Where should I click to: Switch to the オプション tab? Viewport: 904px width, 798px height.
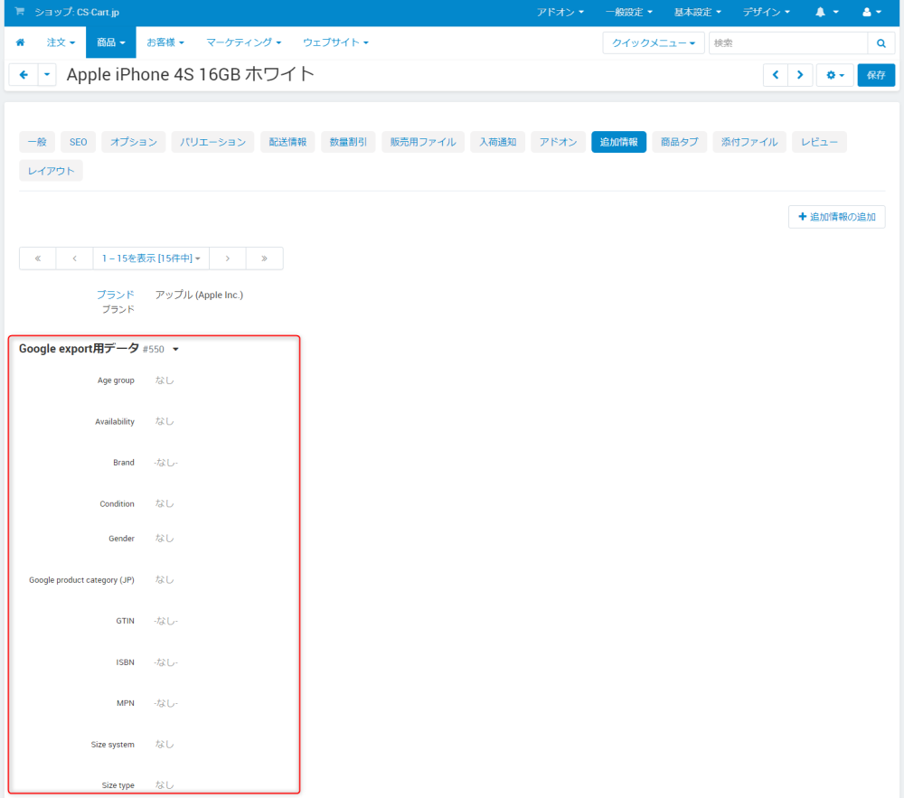pyautogui.click(x=134, y=142)
